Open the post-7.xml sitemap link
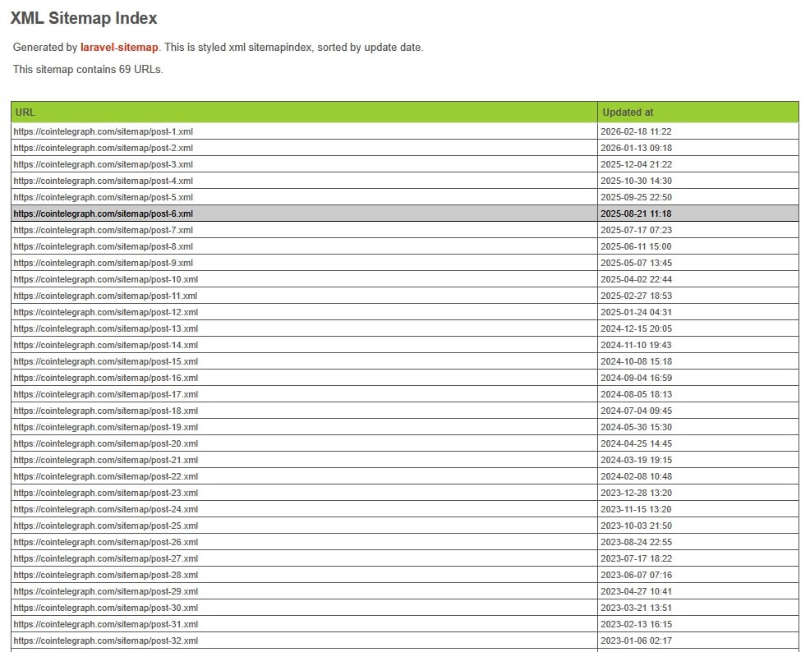 pyautogui.click(x=104, y=230)
